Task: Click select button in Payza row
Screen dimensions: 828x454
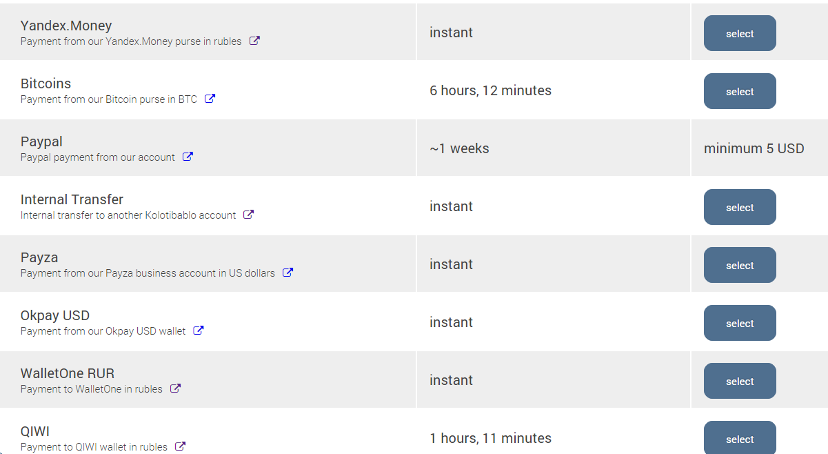Action: [x=740, y=265]
